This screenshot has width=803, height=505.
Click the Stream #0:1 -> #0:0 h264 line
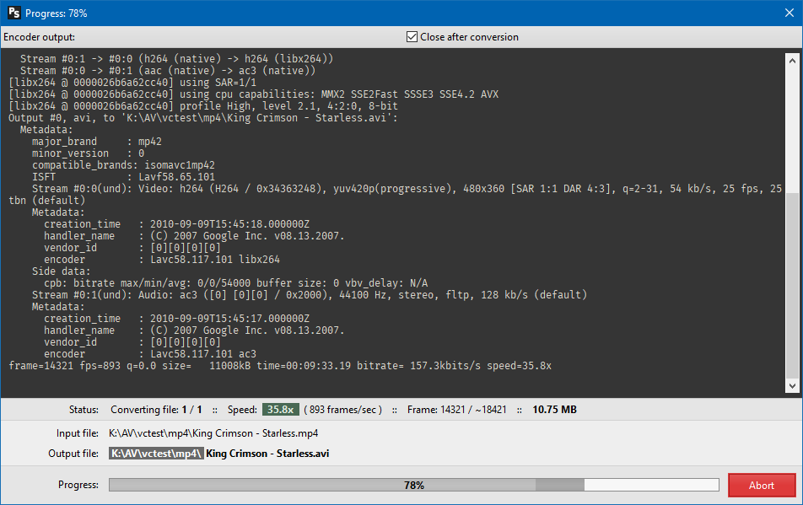coord(176,59)
